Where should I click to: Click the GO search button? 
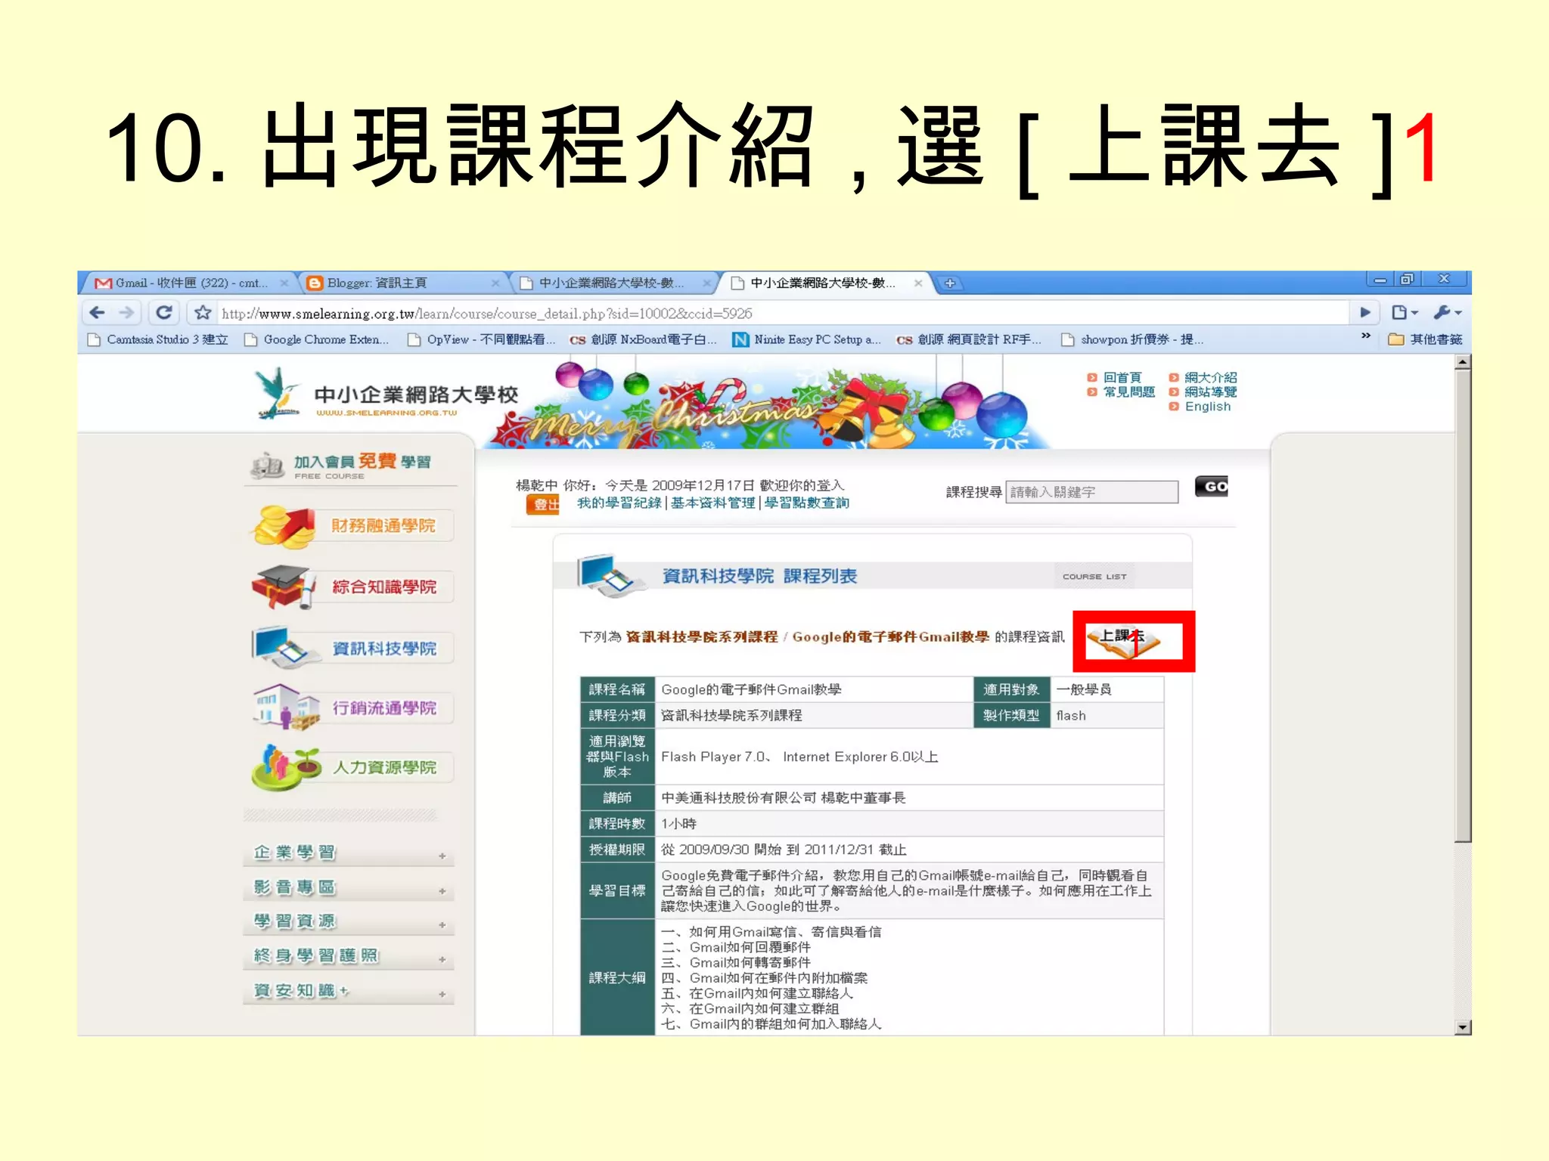click(1212, 487)
